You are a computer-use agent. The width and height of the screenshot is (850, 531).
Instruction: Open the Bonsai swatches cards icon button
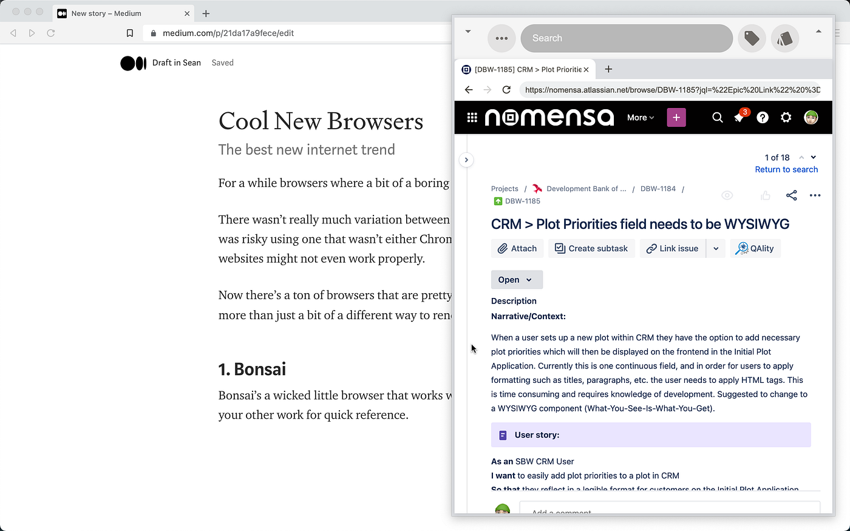[784, 38]
